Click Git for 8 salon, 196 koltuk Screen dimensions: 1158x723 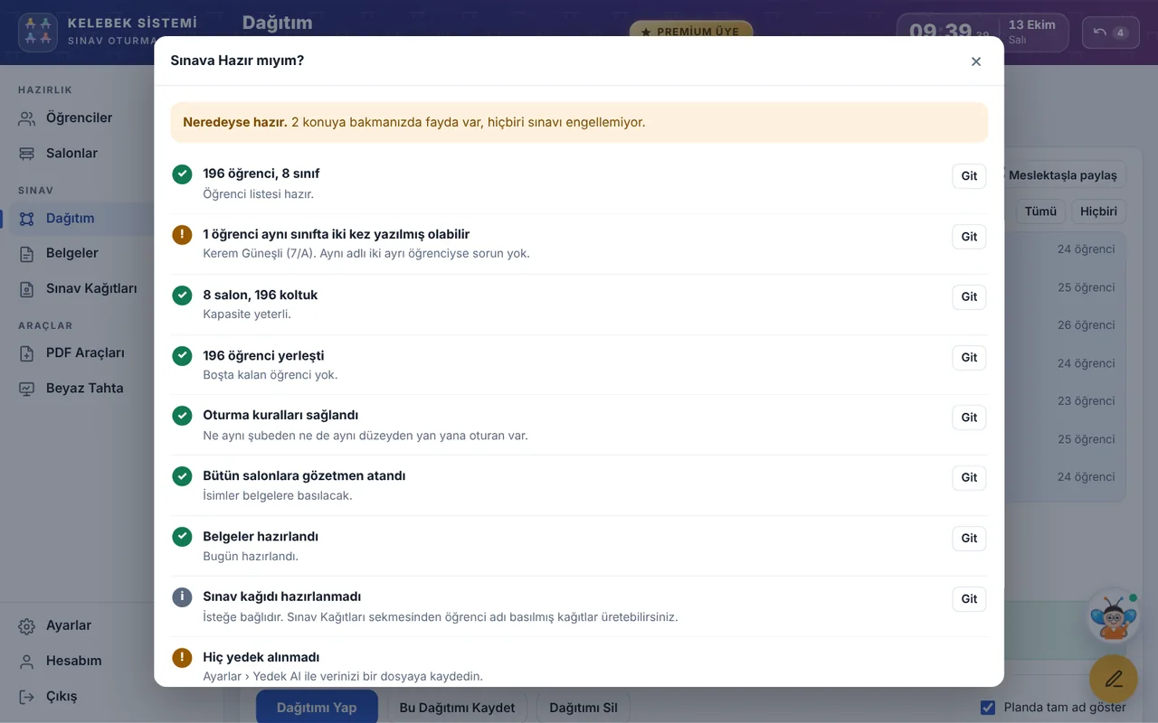coord(969,297)
